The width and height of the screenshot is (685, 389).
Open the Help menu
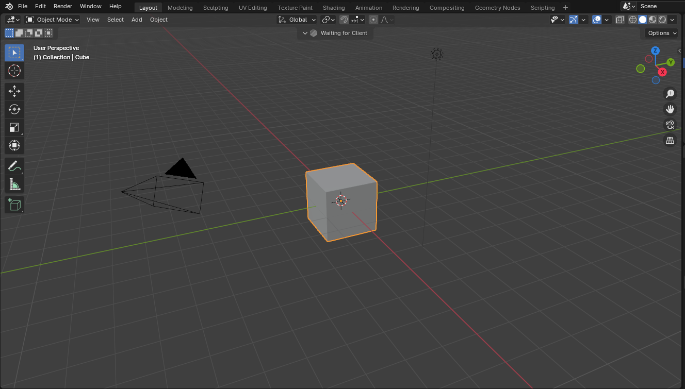tap(116, 6)
